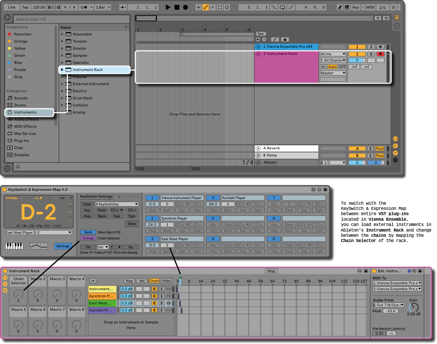
Task: Click the Clear button in KeySwitch Settings
Action: pos(87,204)
